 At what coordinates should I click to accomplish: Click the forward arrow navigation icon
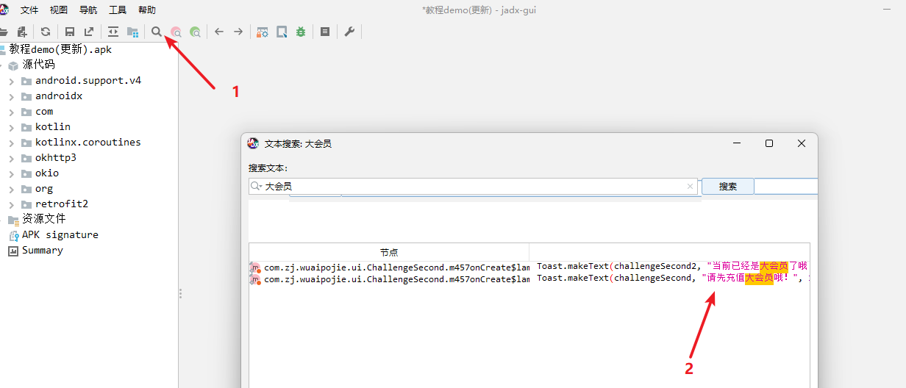[x=238, y=32]
